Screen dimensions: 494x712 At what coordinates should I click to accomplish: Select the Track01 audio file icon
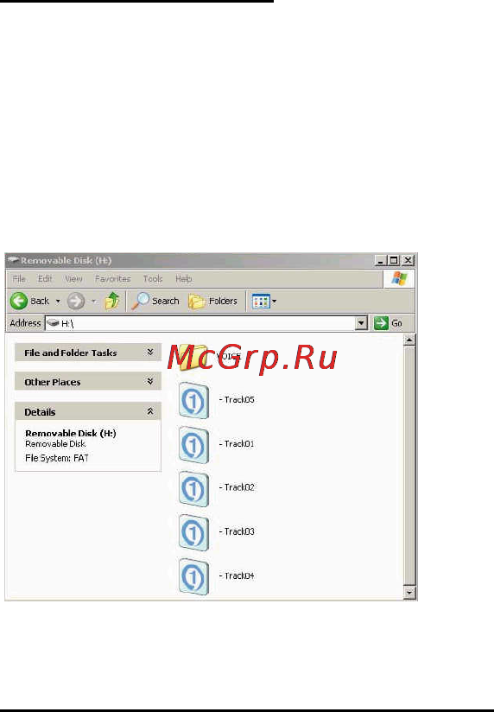pyautogui.click(x=193, y=444)
